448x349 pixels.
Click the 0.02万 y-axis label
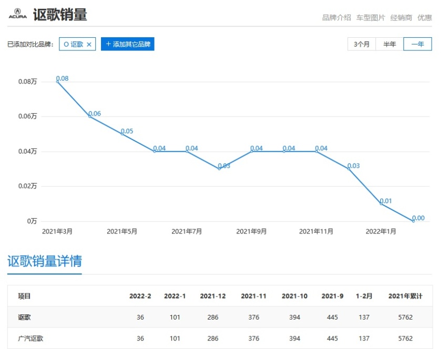pos(28,186)
